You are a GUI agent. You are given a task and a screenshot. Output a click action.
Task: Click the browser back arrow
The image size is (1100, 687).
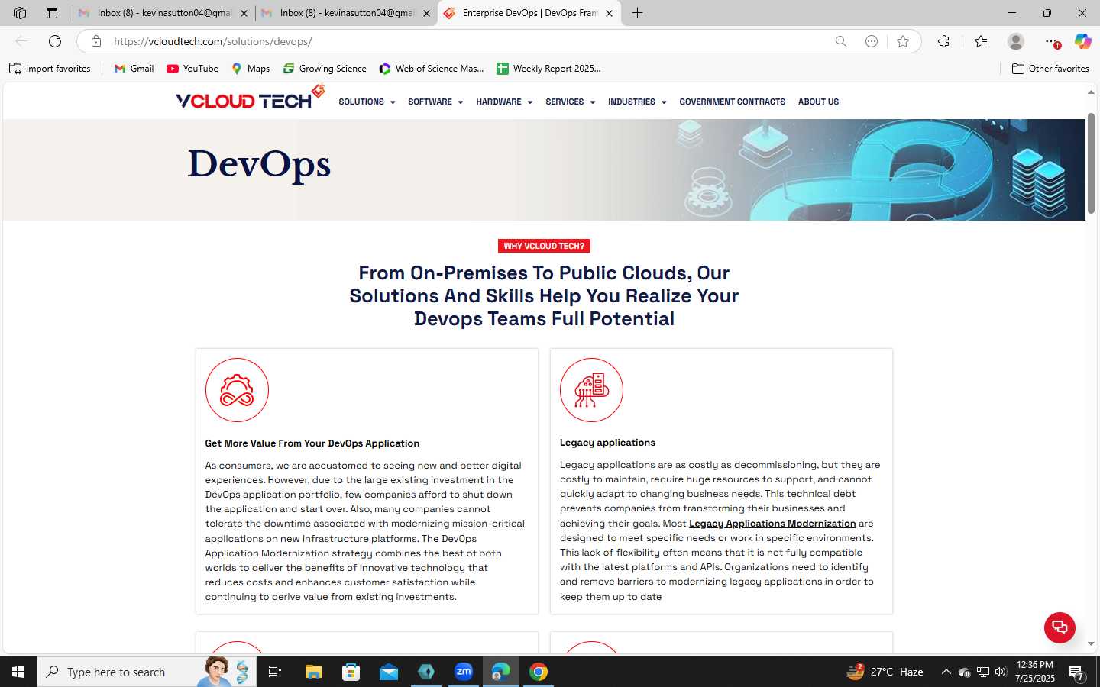click(21, 41)
